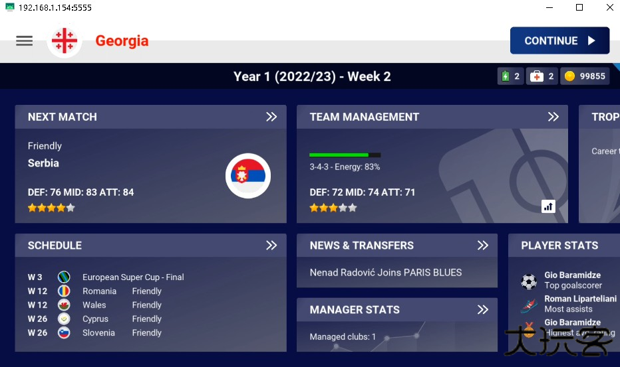Click the gold coin balance icon
Image resolution: width=620 pixels, height=367 pixels.
tap(569, 76)
